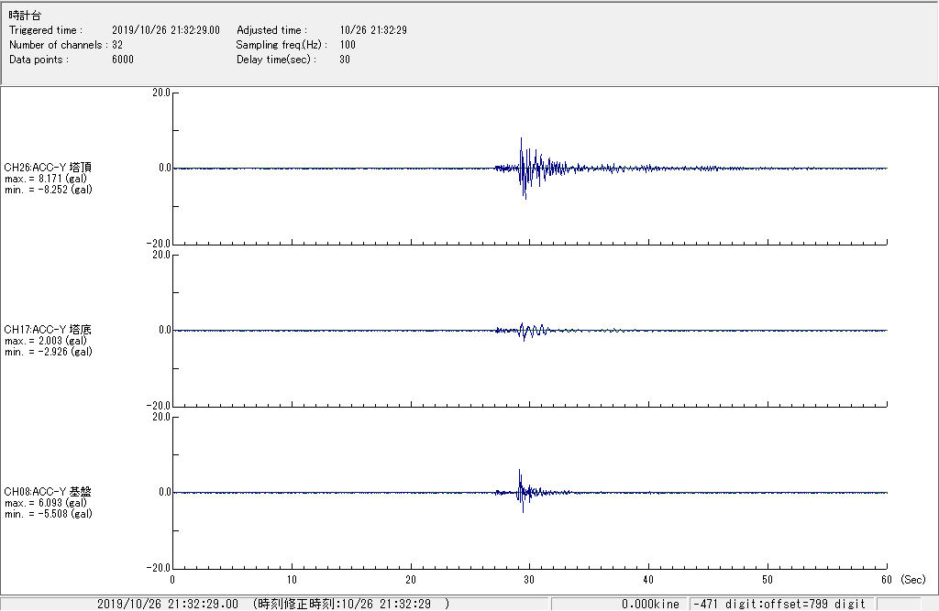Click the 30 tick on the time axis
This screenshot has width=939, height=611.
point(529,579)
